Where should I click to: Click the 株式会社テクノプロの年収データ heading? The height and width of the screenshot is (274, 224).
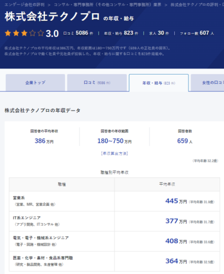(x=43, y=110)
